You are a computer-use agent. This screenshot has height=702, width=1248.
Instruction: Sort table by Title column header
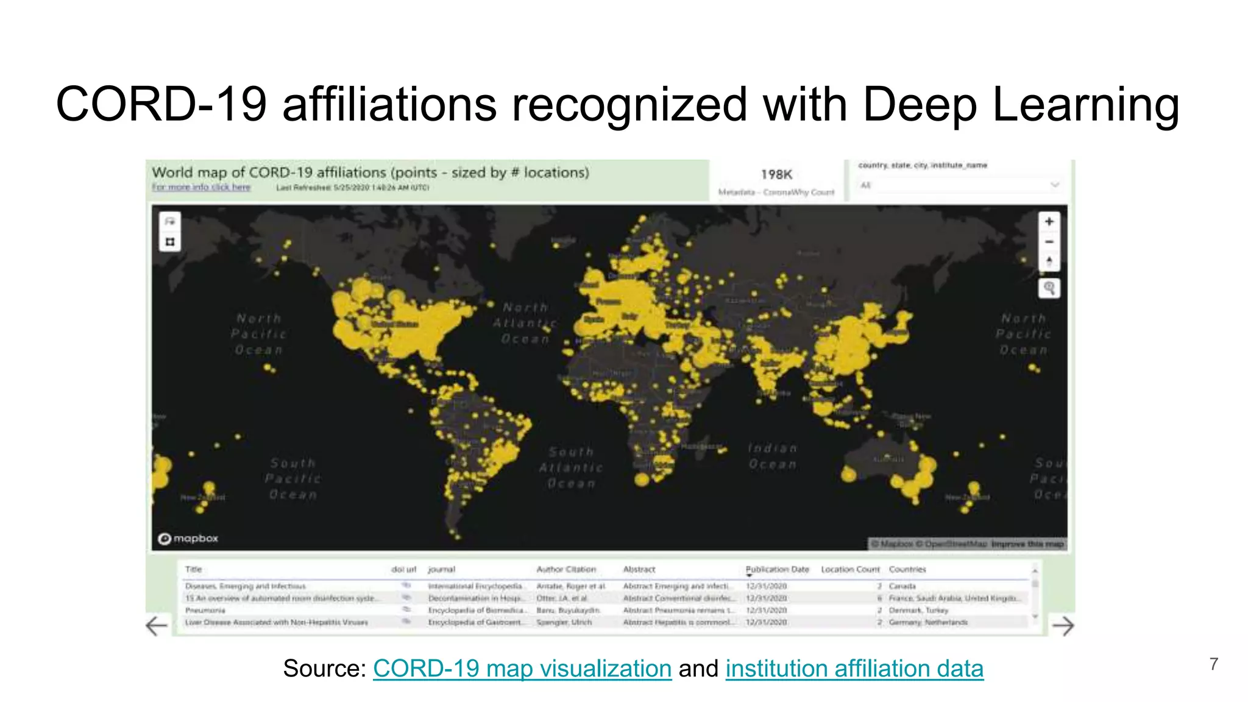193,569
